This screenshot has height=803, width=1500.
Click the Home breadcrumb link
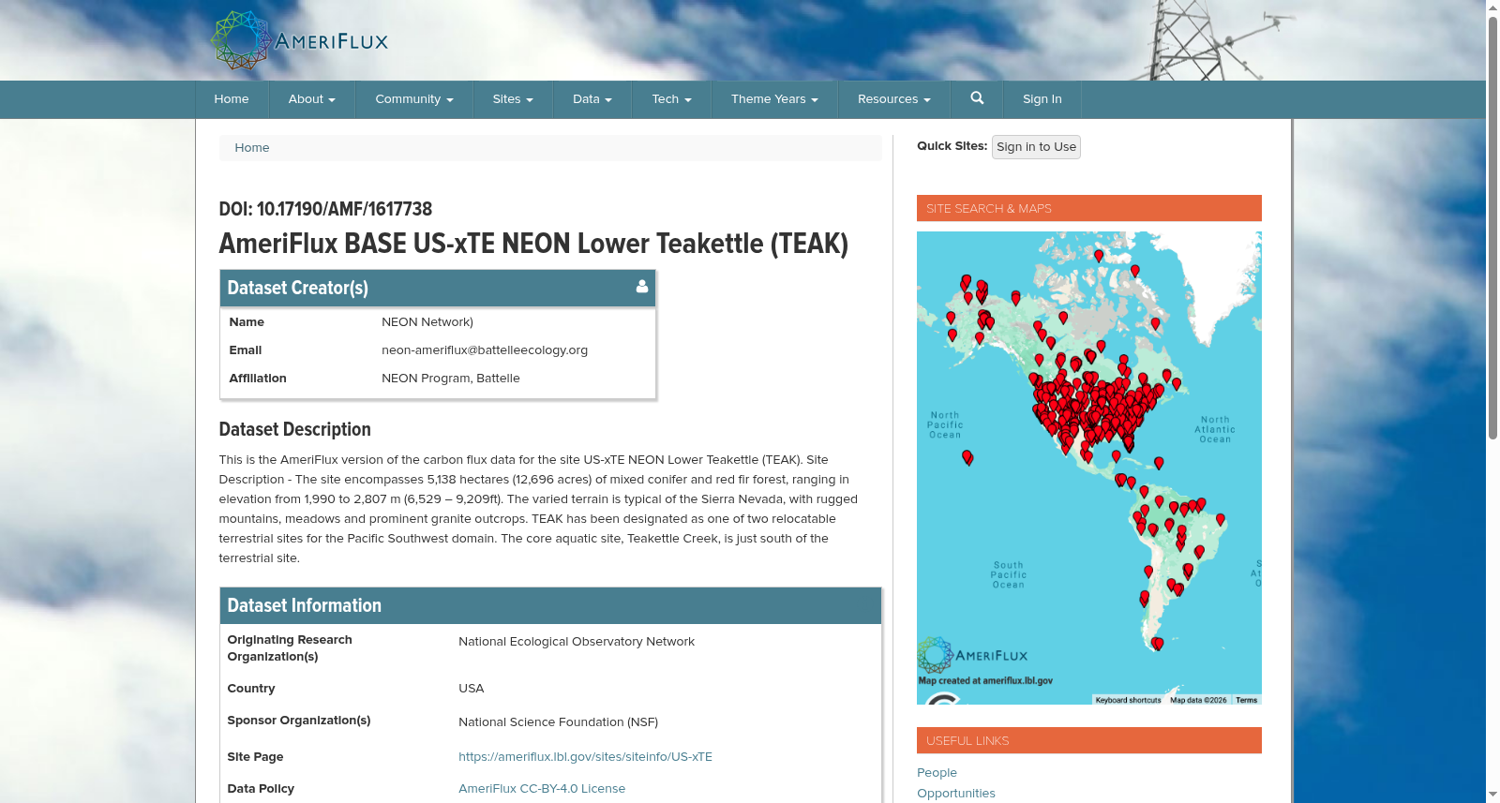point(252,148)
